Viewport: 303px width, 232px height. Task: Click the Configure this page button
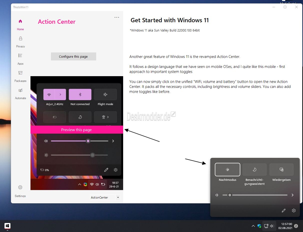(73, 56)
